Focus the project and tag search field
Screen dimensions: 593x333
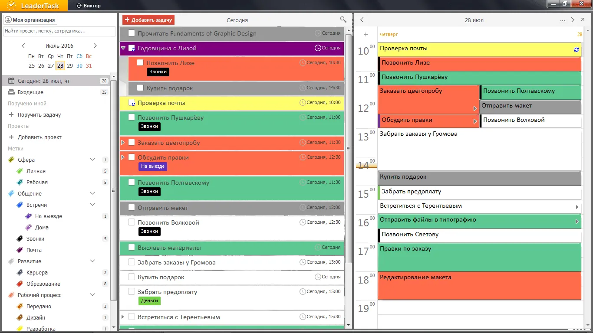click(x=59, y=31)
